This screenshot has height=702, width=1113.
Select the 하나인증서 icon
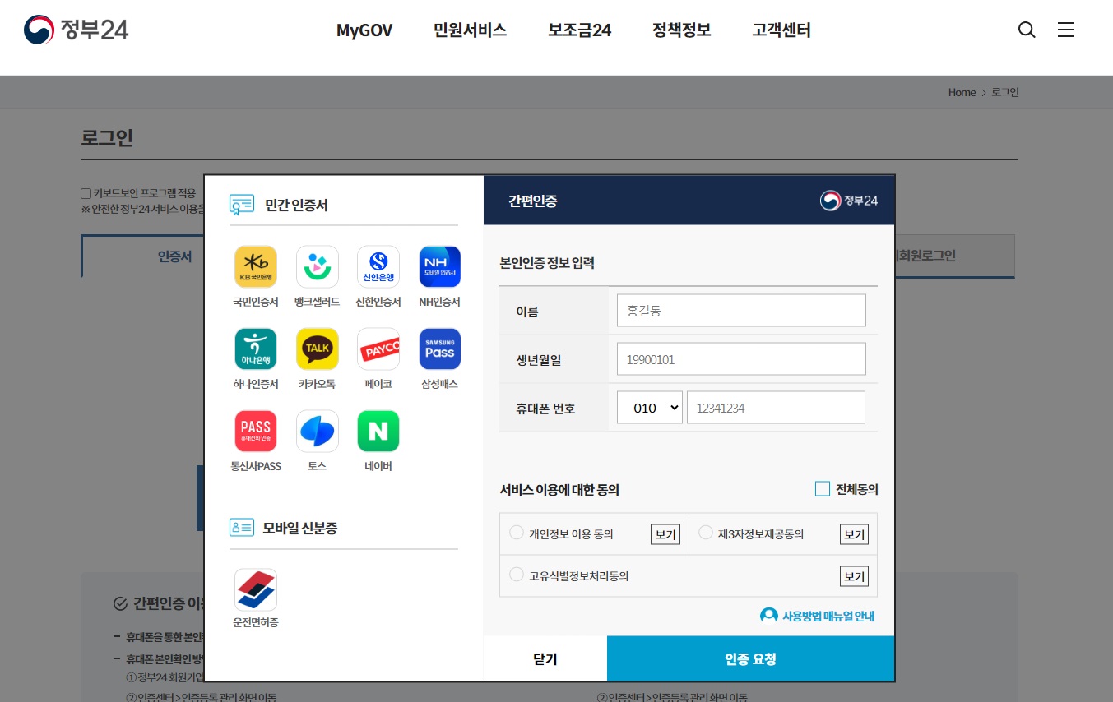tap(256, 349)
